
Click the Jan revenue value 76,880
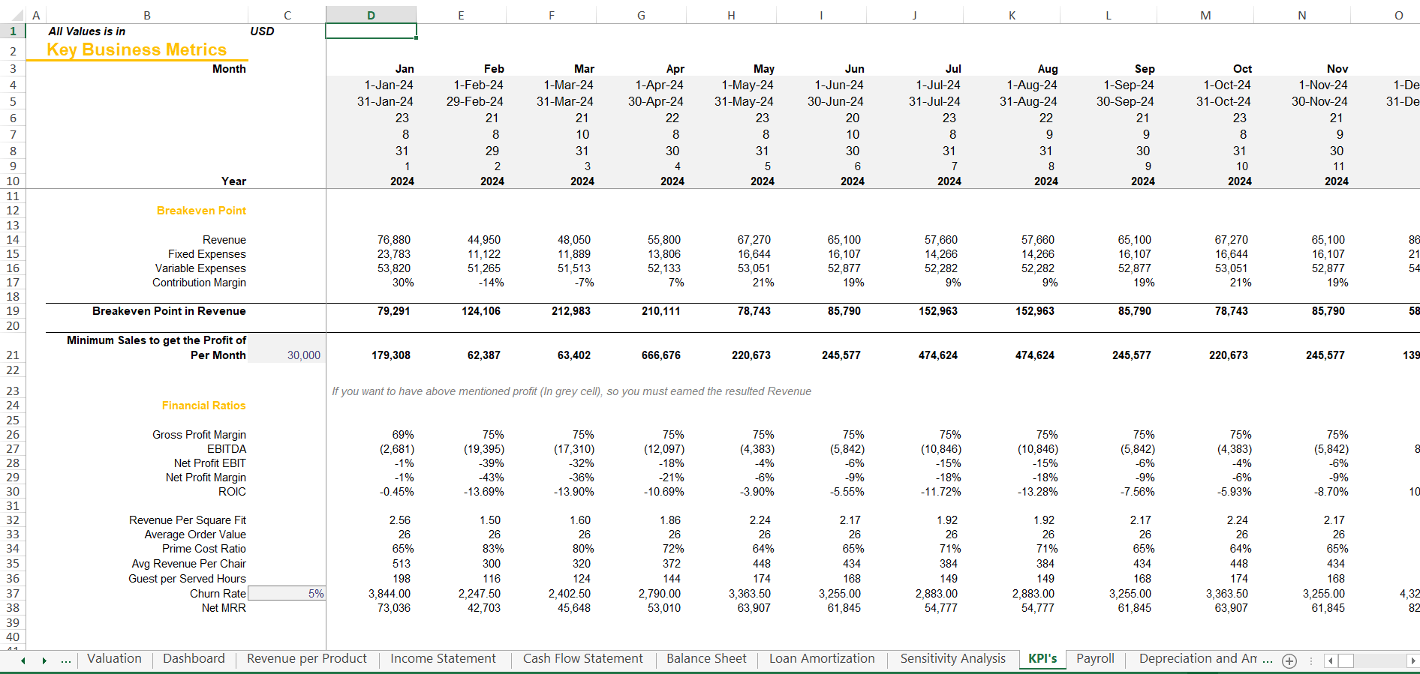[x=394, y=240]
